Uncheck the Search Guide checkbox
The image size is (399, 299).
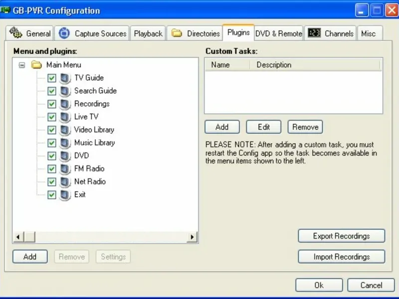tap(52, 91)
